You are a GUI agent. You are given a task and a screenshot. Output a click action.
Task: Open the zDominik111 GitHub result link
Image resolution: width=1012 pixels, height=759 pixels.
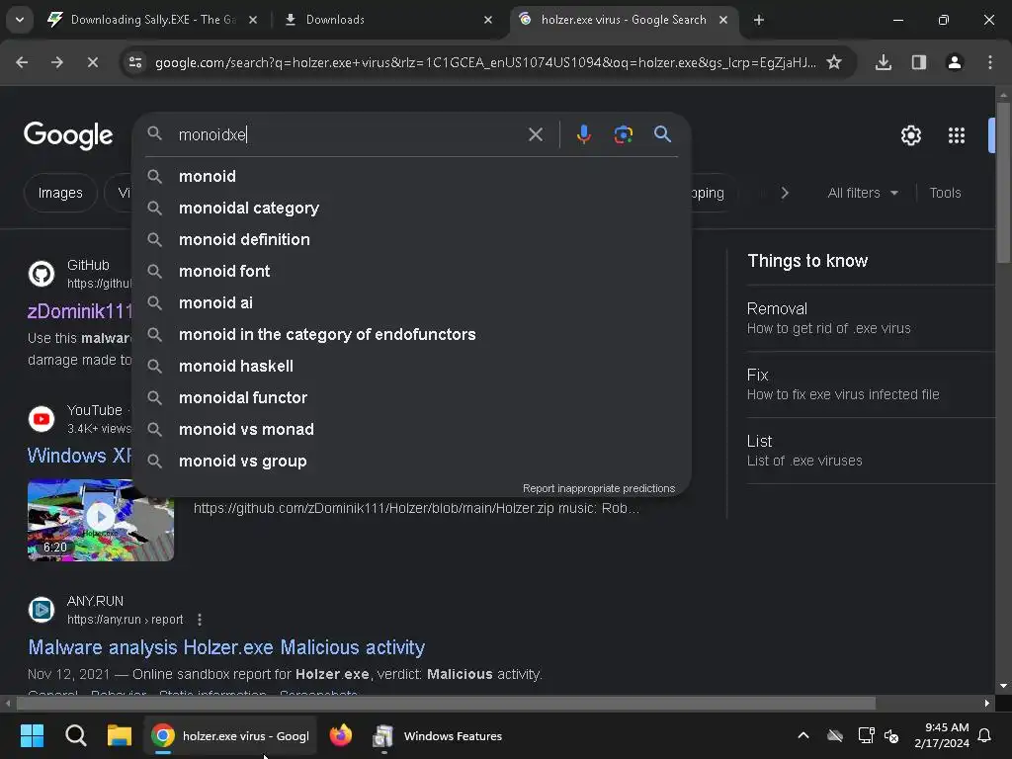(80, 311)
